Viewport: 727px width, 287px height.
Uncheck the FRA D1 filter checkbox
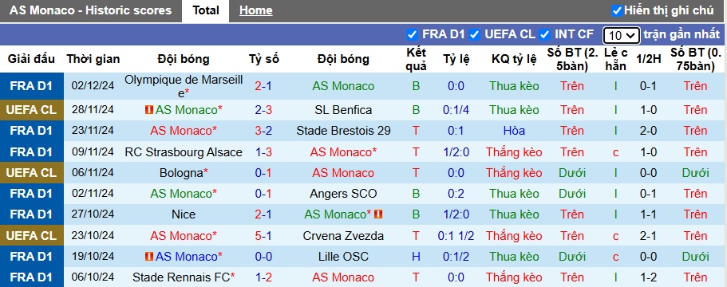(411, 34)
